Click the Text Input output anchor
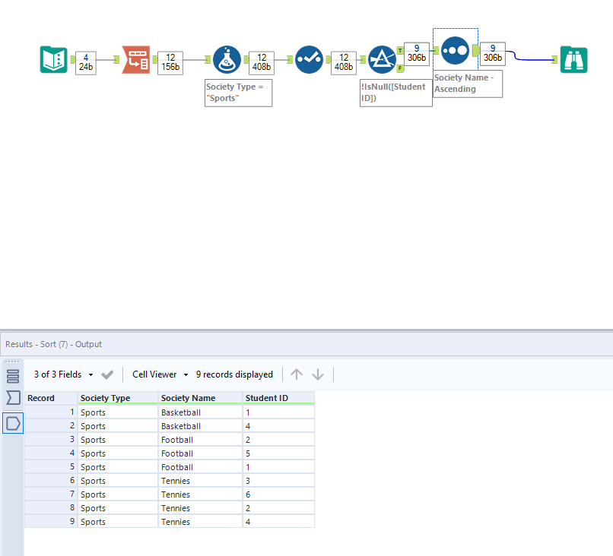 [72, 60]
